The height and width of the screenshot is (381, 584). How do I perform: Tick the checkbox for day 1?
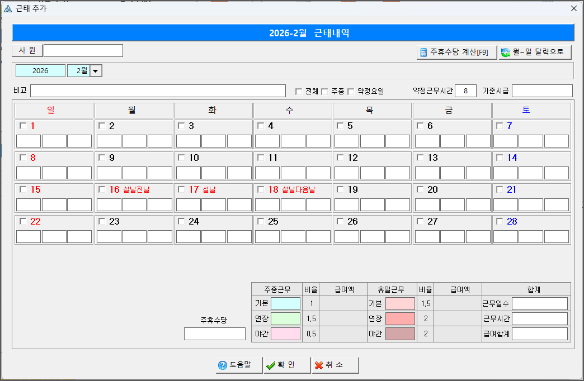pos(23,126)
